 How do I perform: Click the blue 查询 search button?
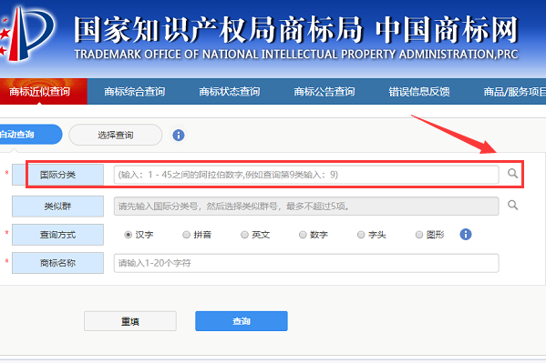coord(242,321)
